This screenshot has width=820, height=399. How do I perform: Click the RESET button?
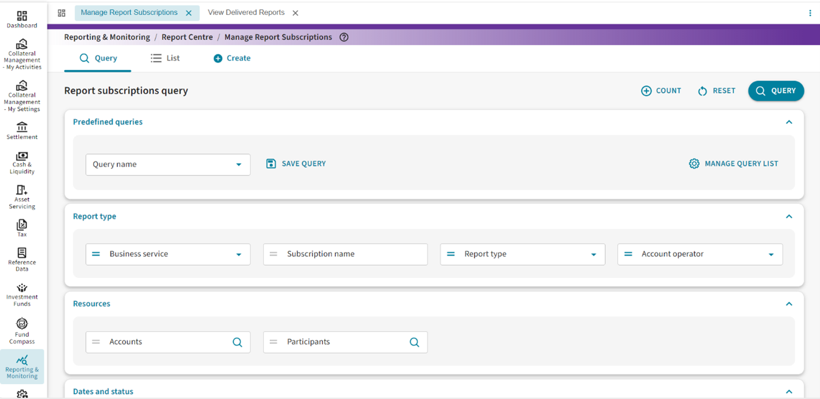(717, 91)
